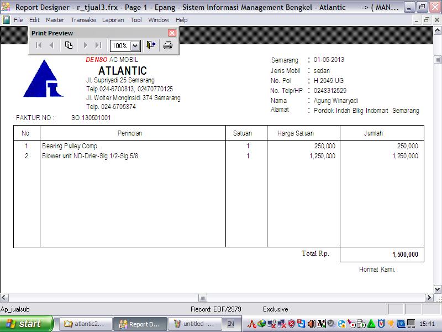Screen dimensions: 442x332
Task: Open the Transaksi menu
Action: (83, 20)
